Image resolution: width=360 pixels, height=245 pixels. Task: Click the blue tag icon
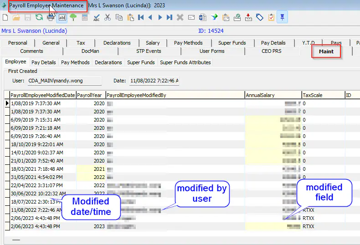tap(259, 17)
